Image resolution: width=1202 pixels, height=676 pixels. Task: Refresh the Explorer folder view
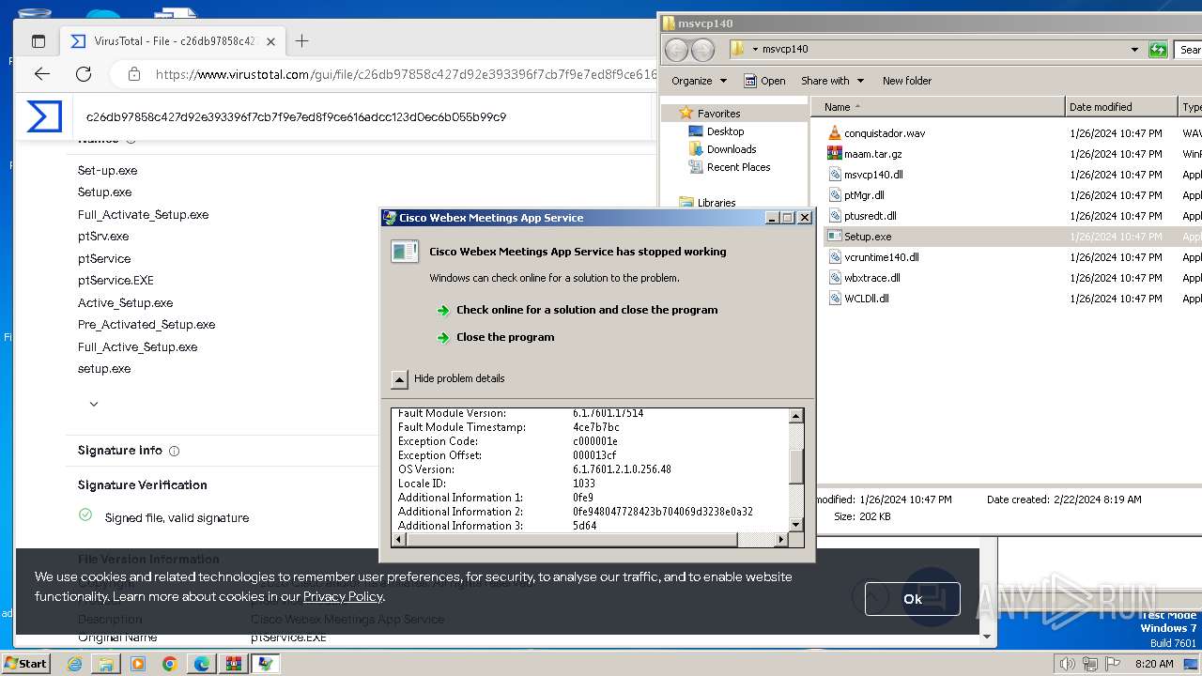[x=1158, y=49]
